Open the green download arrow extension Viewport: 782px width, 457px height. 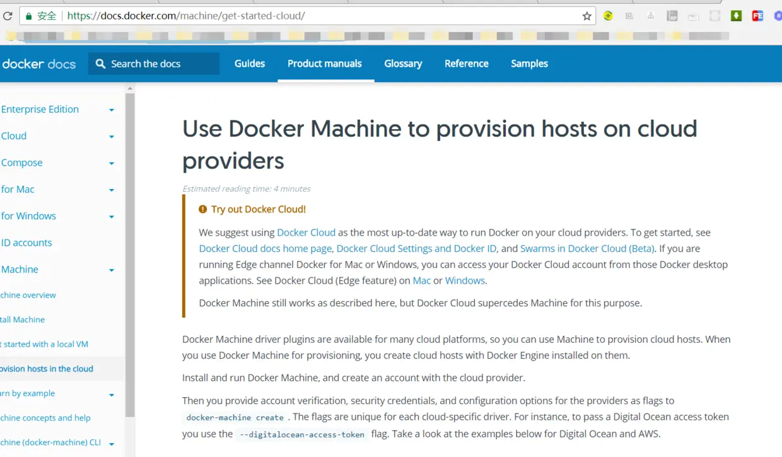pyautogui.click(x=736, y=16)
